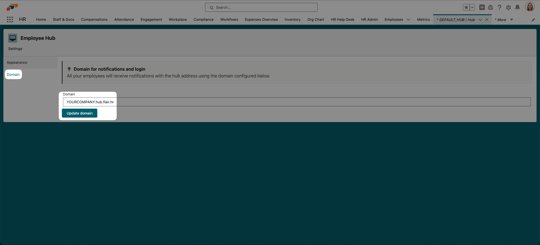
Task: Close the DEFAULT_HUB | Hub tab
Action: pyautogui.click(x=487, y=20)
